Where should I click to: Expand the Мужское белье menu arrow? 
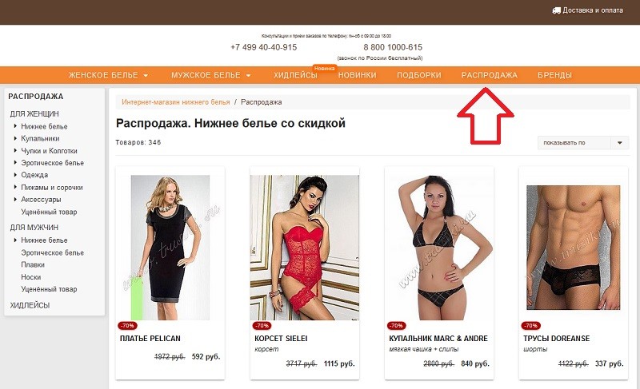[248, 75]
